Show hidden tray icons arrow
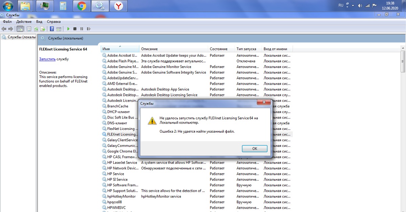The width and height of the screenshot is (406, 212). click(x=353, y=6)
